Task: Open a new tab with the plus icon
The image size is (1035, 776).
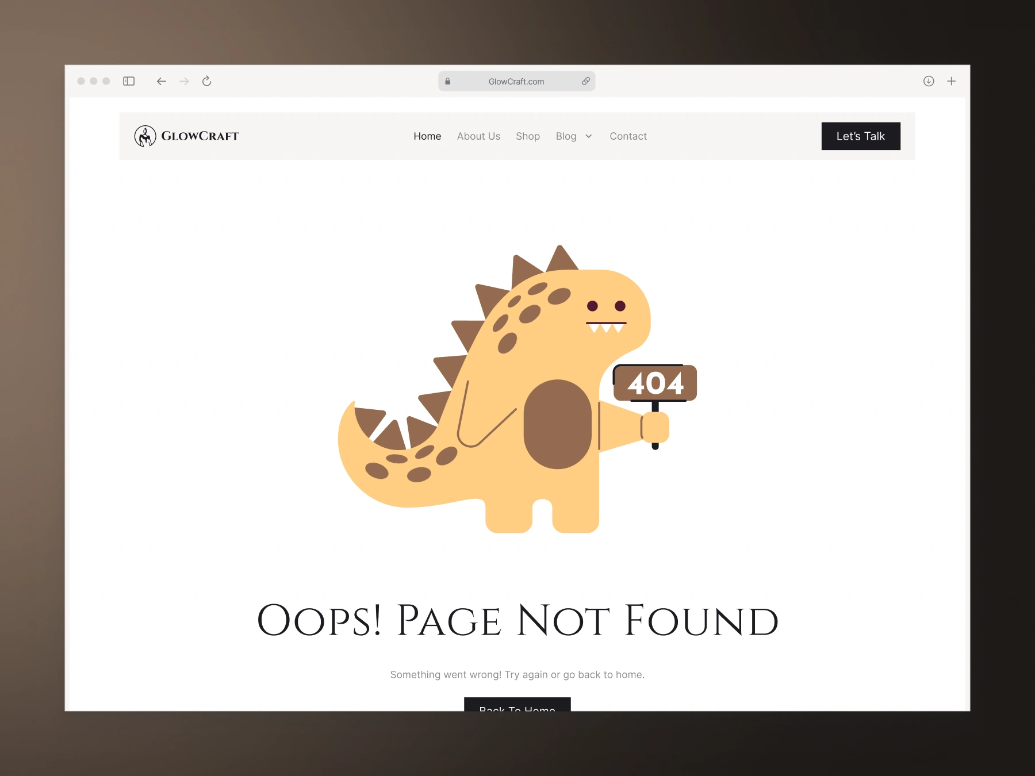Action: click(x=952, y=81)
